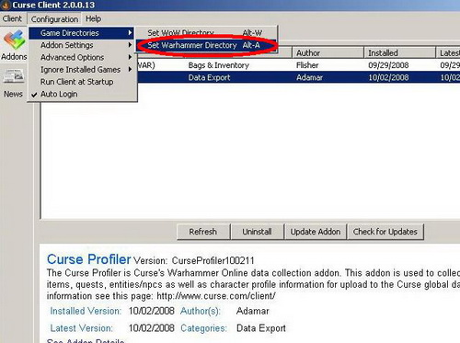
Task: Click version text CurseProfiler100211
Action: 213,261
